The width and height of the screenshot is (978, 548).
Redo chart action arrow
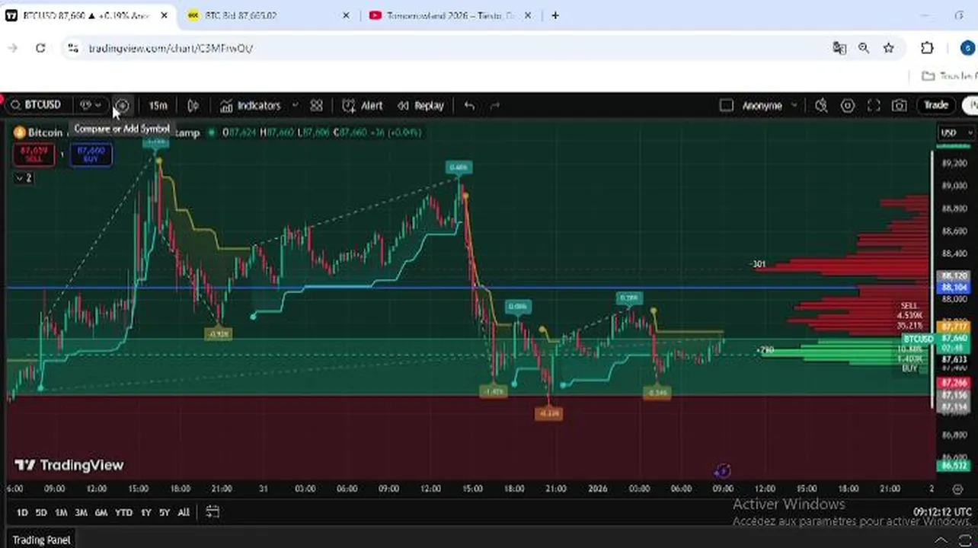click(x=494, y=105)
